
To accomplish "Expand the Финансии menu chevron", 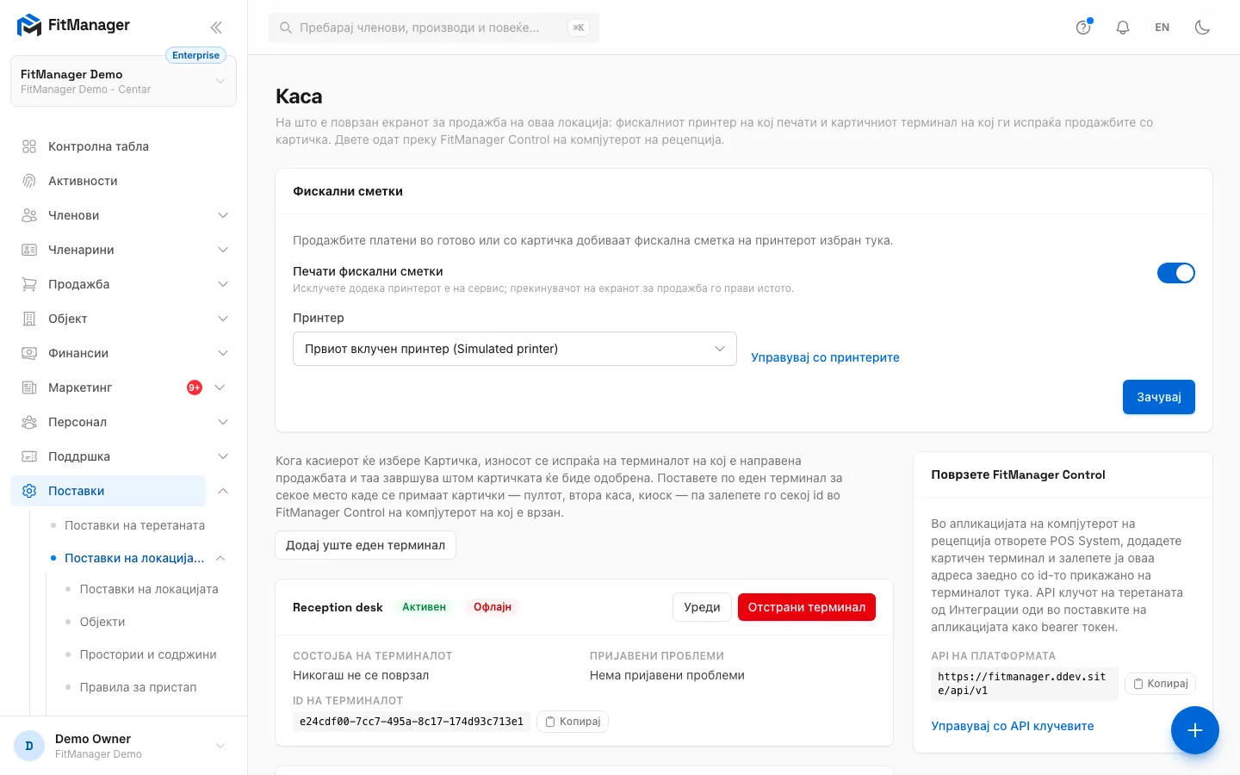I will pyautogui.click(x=223, y=353).
